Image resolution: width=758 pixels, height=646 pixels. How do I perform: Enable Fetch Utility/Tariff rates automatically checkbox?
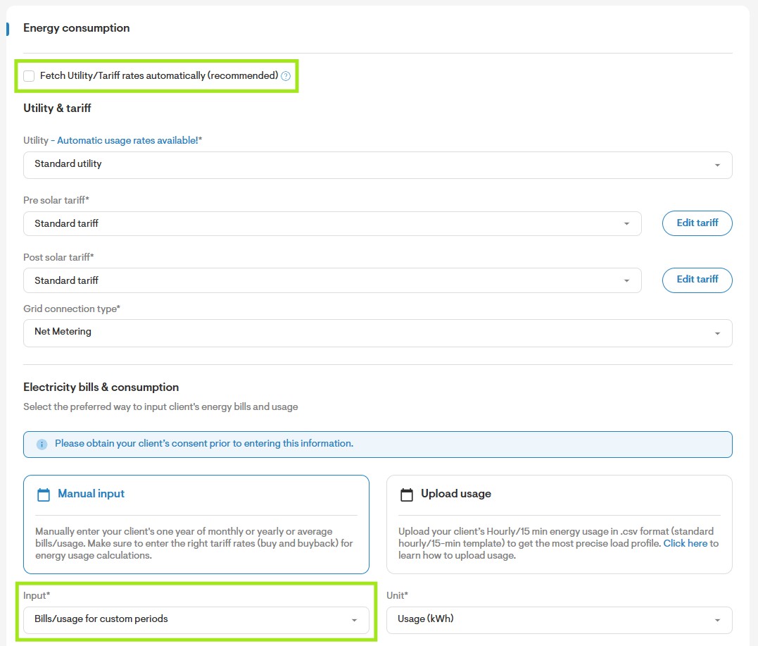pyautogui.click(x=29, y=76)
